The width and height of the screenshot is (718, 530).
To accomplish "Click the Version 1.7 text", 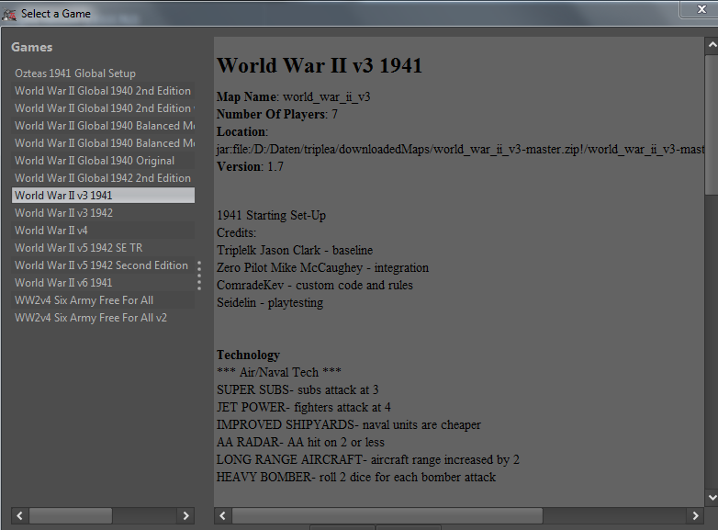I will click(250, 167).
